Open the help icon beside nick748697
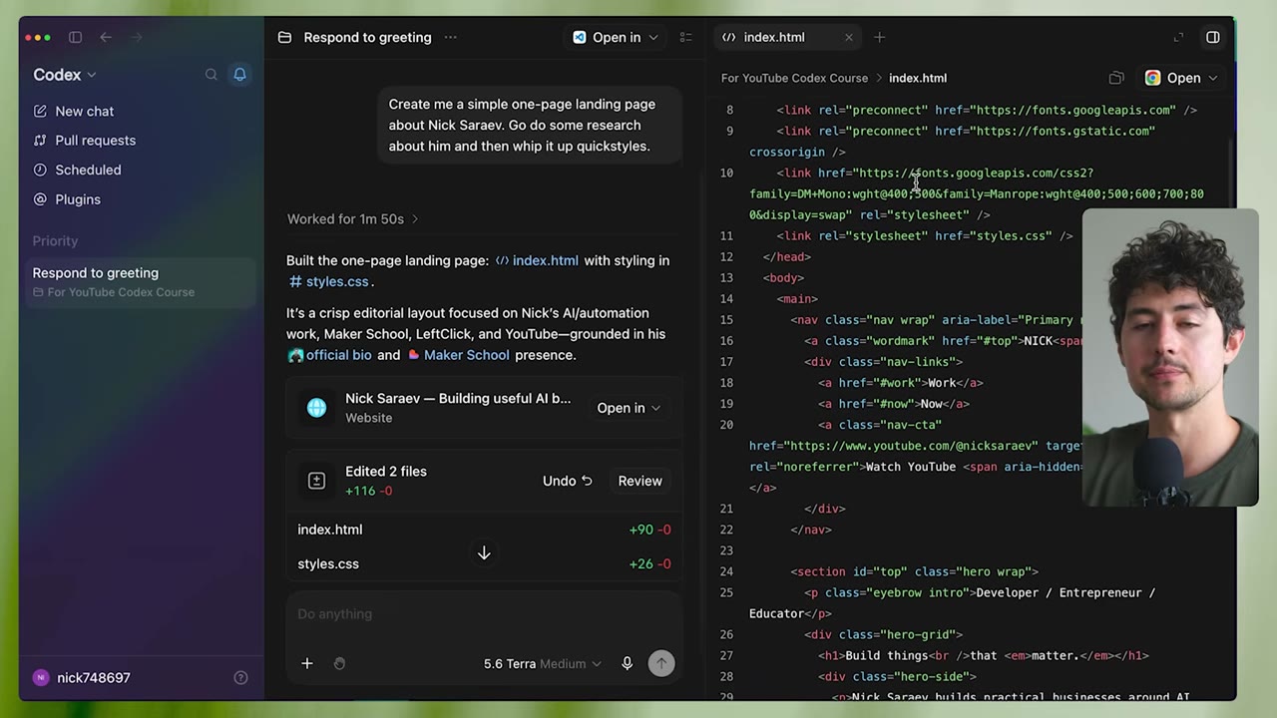This screenshot has width=1277, height=718. pyautogui.click(x=240, y=677)
